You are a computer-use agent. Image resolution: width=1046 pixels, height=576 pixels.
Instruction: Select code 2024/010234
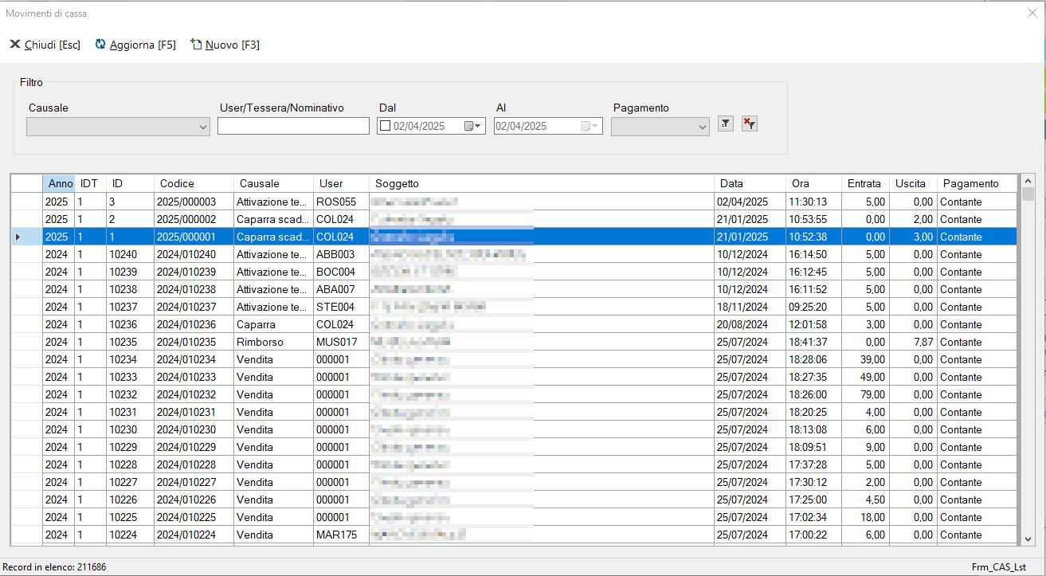coord(194,359)
